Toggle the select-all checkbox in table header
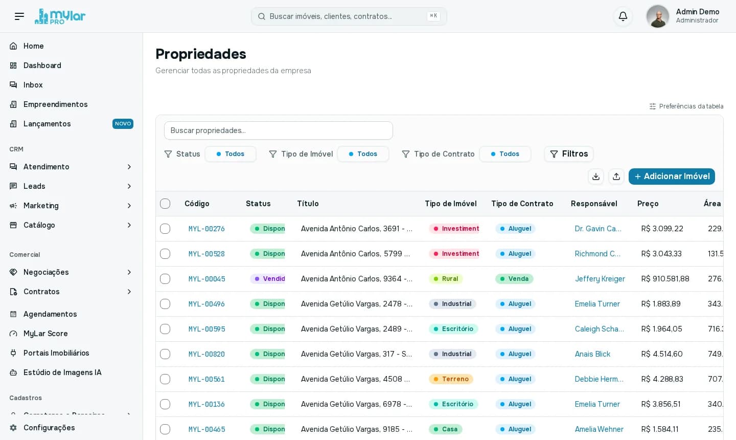Image resolution: width=736 pixels, height=440 pixels. click(x=165, y=204)
